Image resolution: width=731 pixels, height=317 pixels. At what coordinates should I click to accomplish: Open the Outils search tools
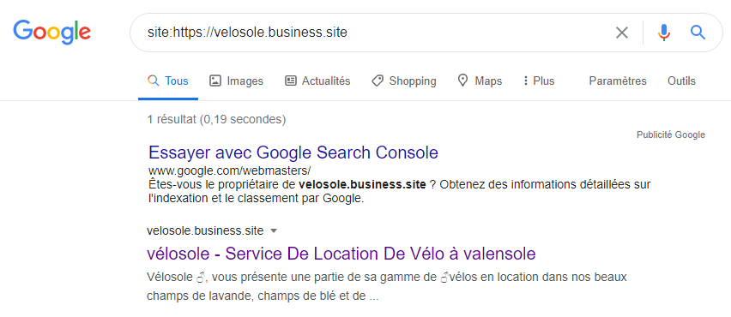tap(681, 81)
